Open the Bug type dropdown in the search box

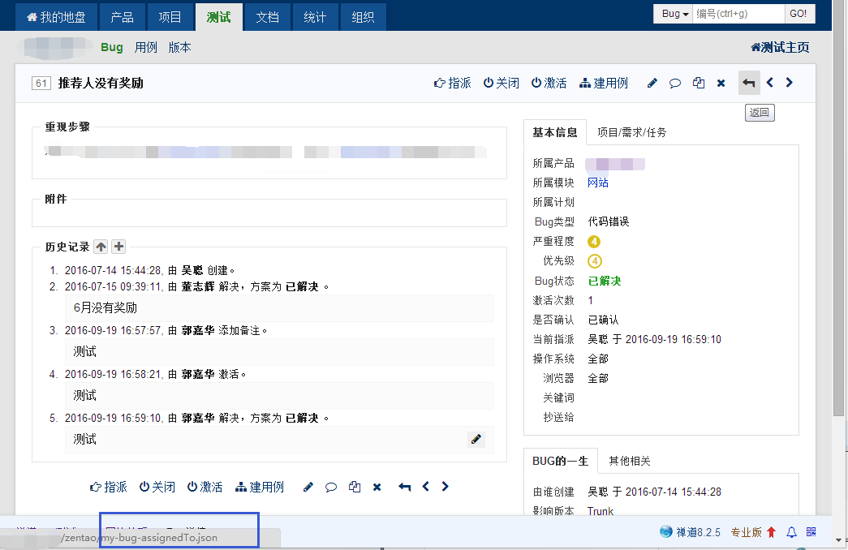click(x=674, y=14)
